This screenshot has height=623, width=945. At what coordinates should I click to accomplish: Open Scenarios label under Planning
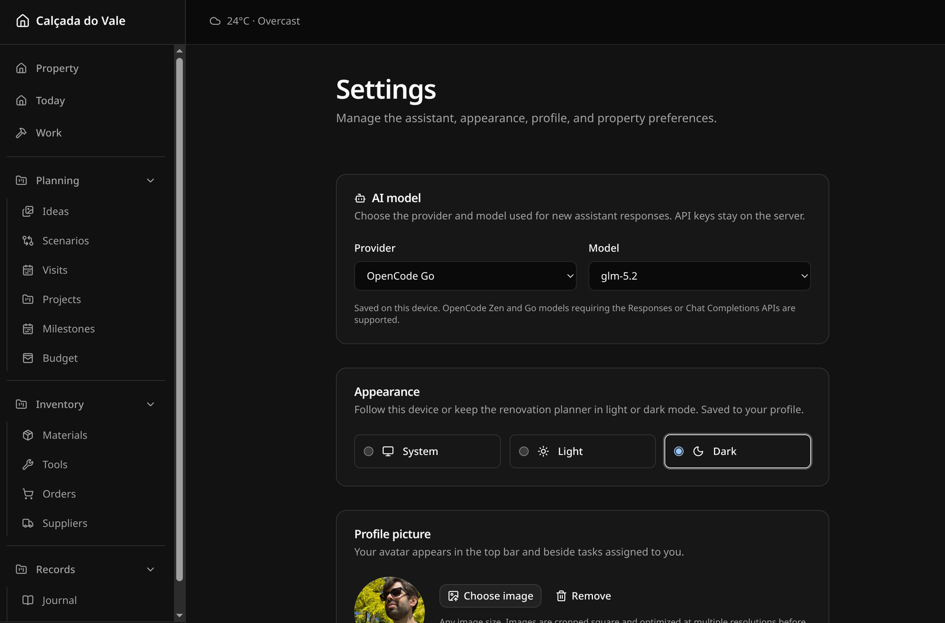66,240
